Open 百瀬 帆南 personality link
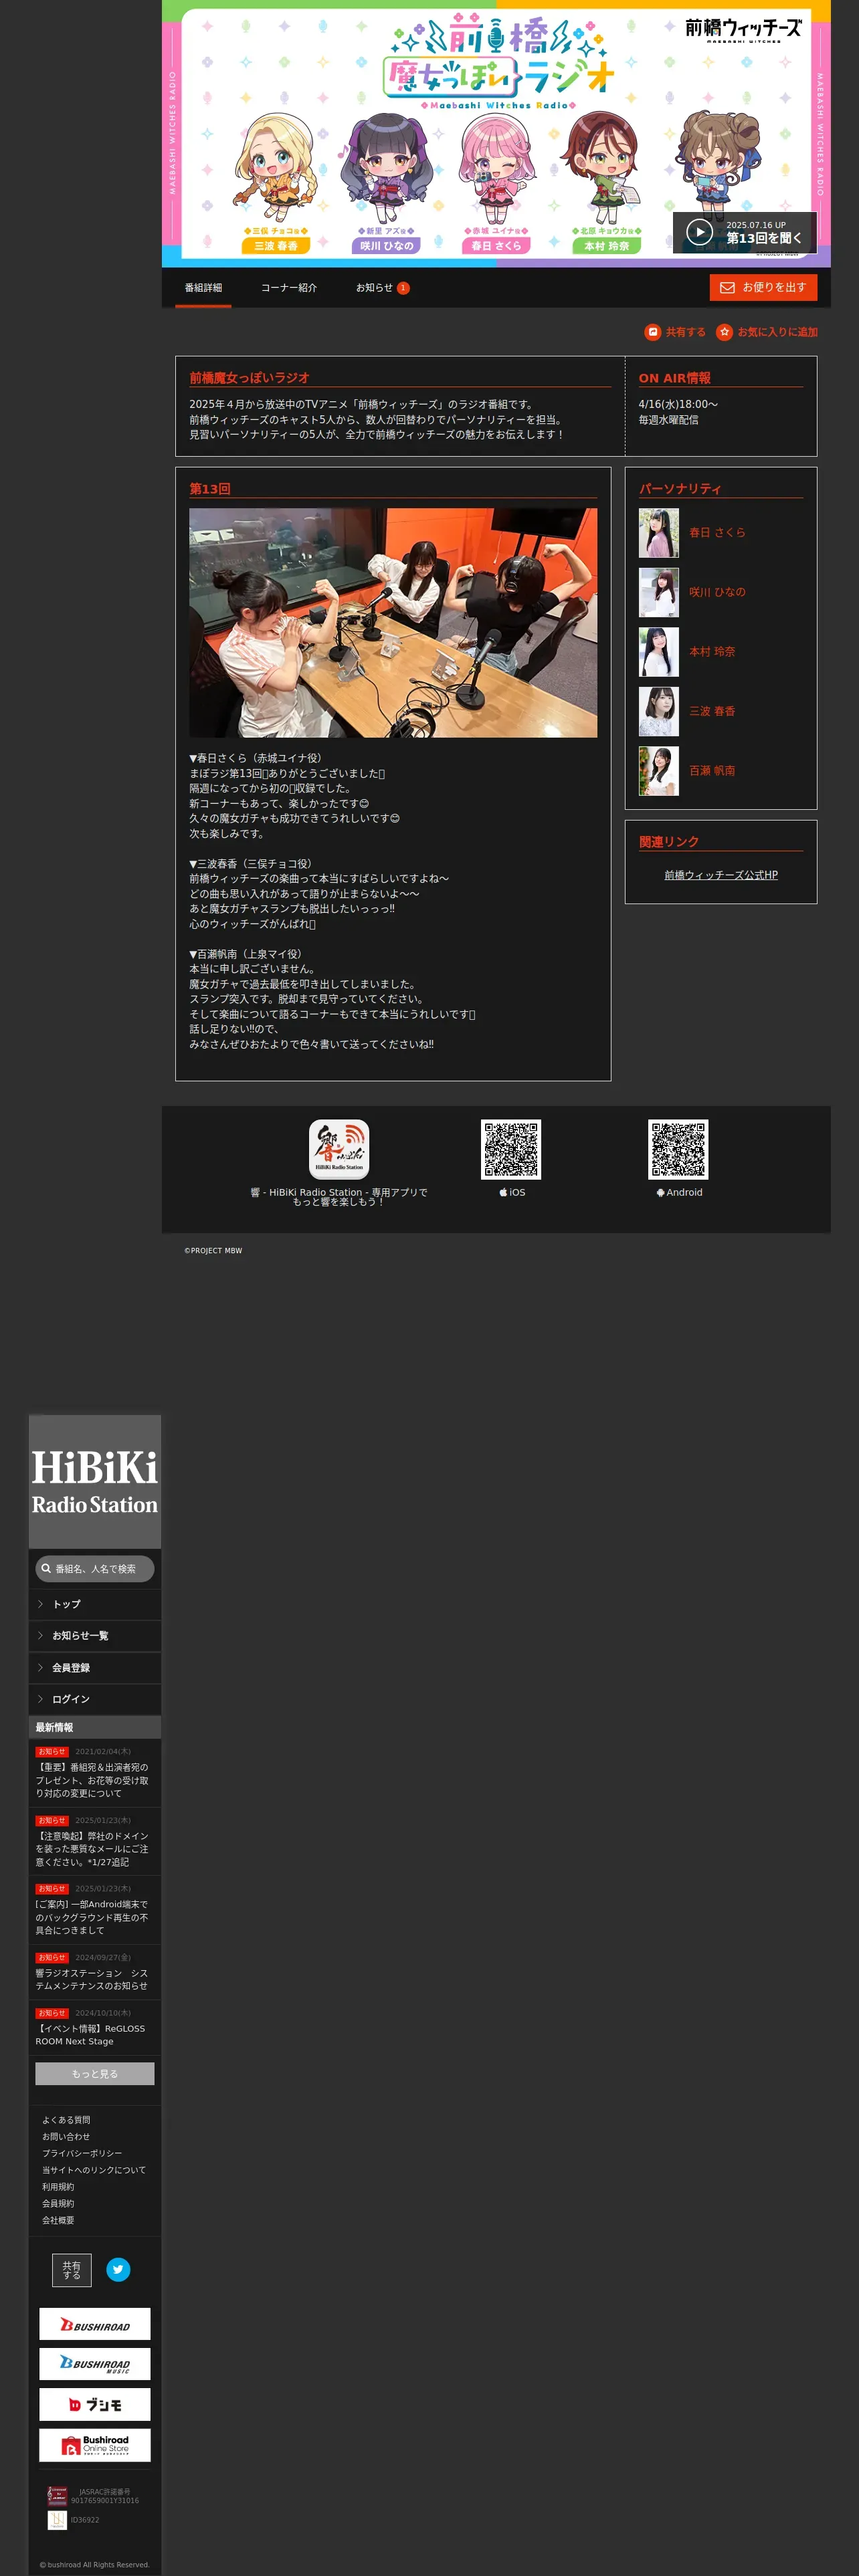Screen dimensions: 859x2576 coord(712,771)
